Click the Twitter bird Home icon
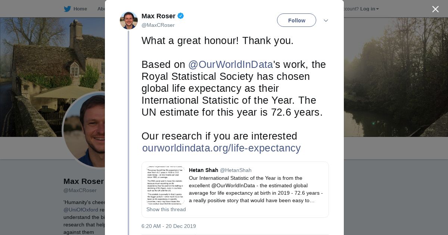The width and height of the screenshot is (448, 235). coord(67,9)
